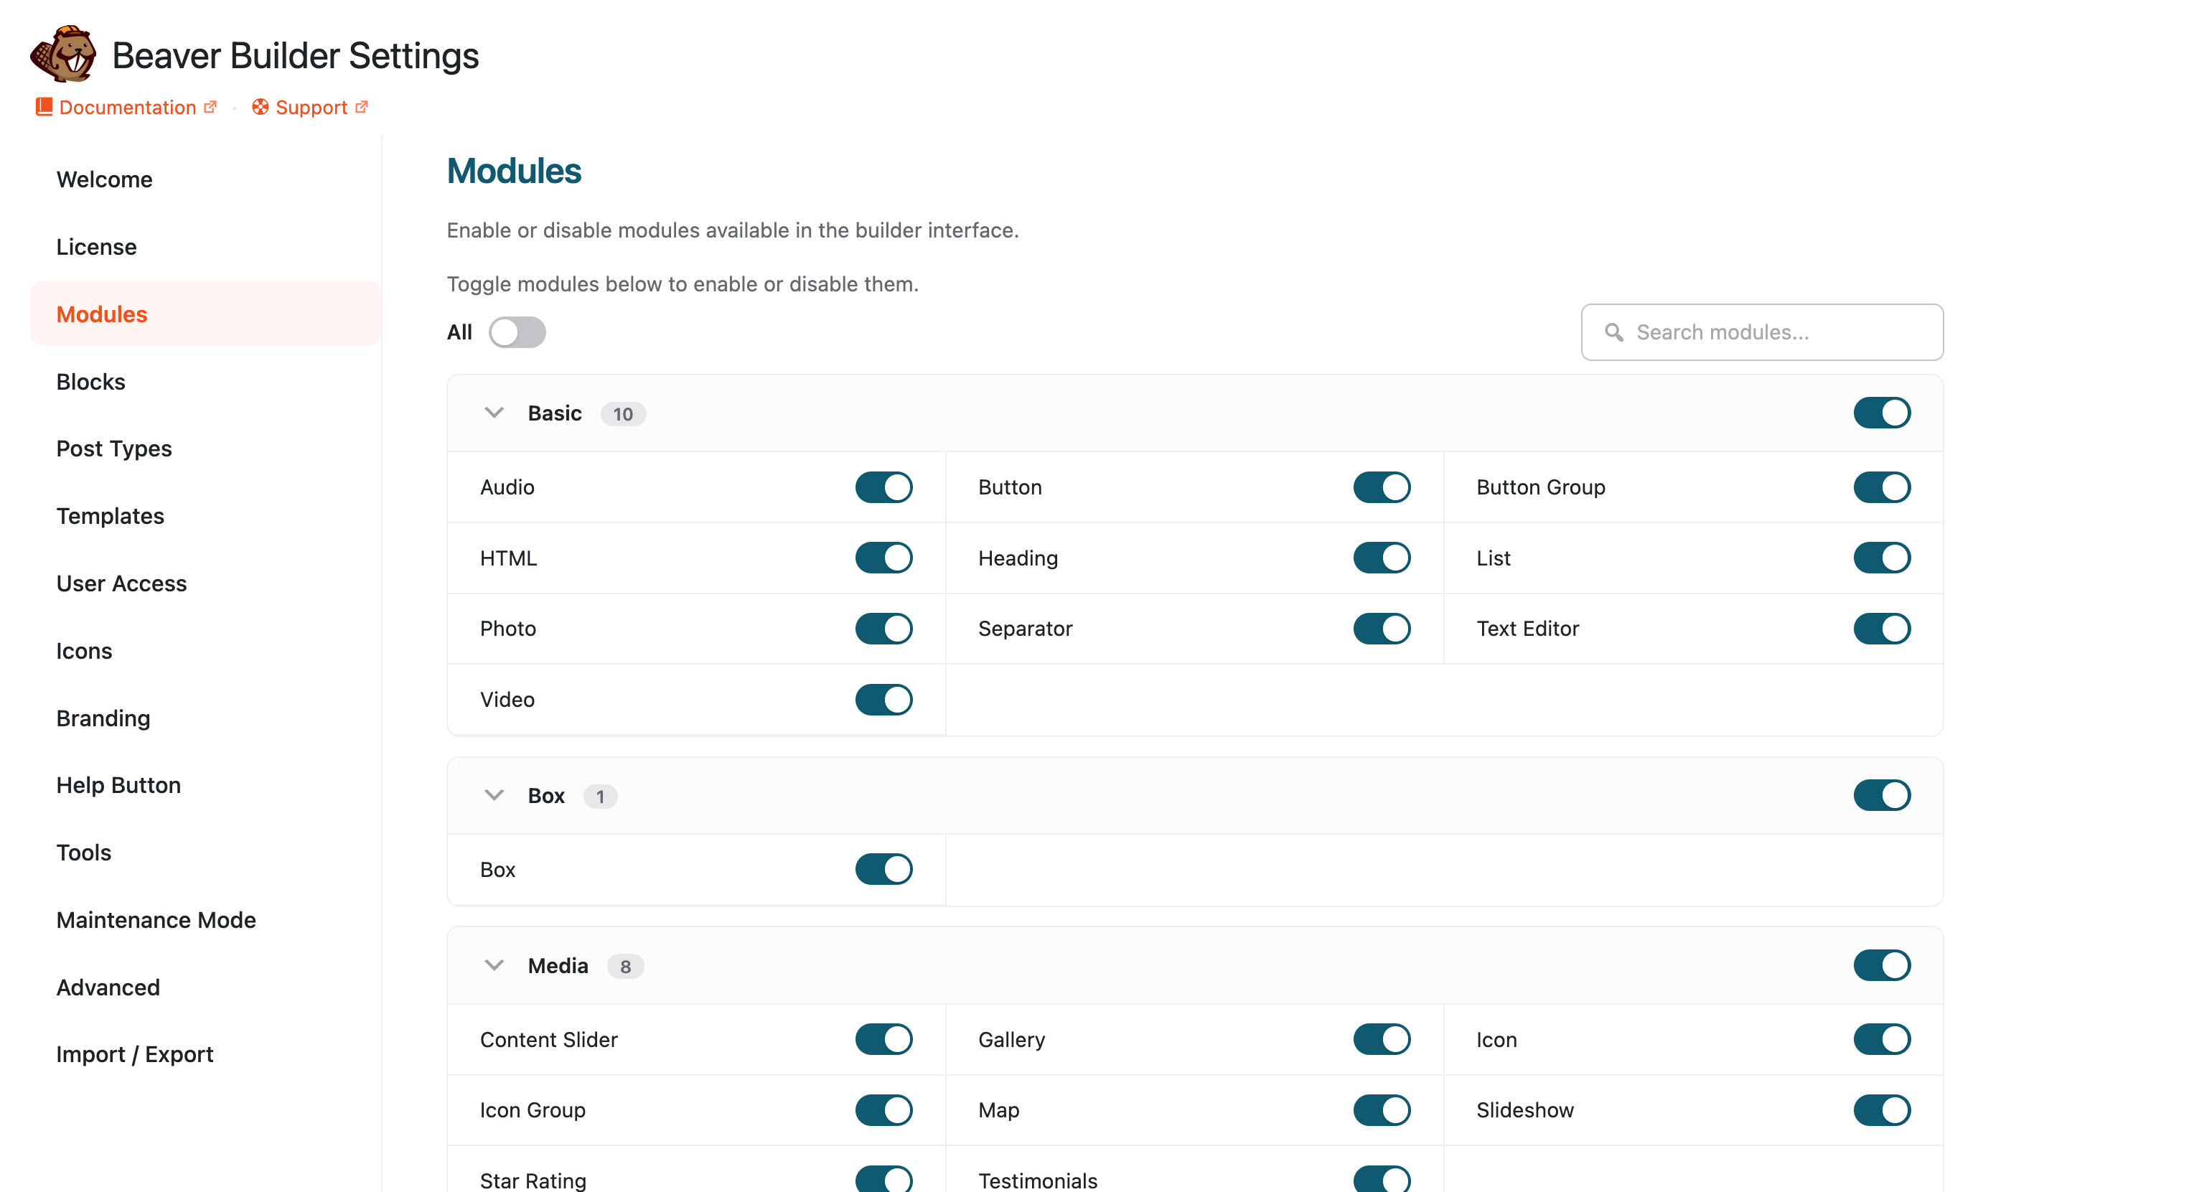2189x1192 pixels.
Task: Disable the Box group header toggle
Action: pyautogui.click(x=1881, y=795)
